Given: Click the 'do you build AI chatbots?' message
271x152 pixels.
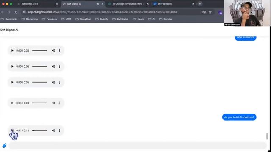Looking at the screenshot, I should [x=239, y=117].
